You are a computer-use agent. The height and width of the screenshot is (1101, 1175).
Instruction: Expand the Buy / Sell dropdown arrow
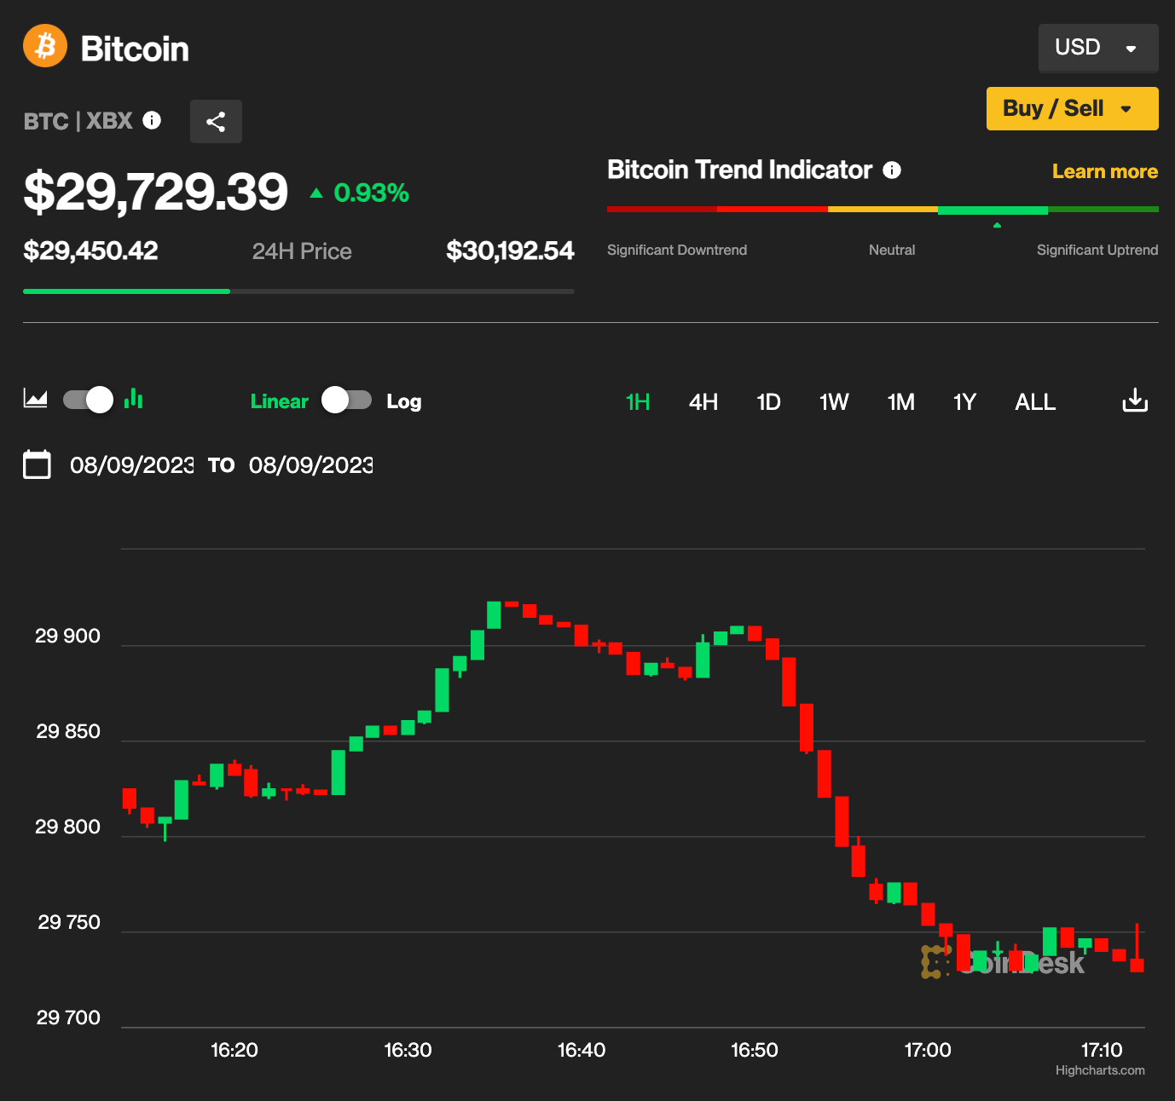pos(1127,108)
